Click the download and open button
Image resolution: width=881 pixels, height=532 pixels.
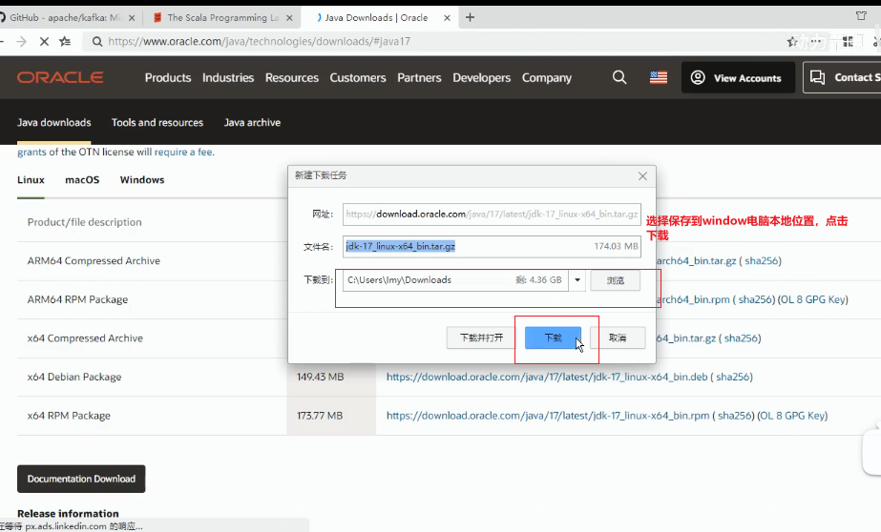tap(481, 338)
